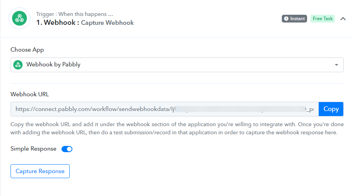Image resolution: width=353 pixels, height=196 pixels.
Task: Click the 'Webhook URL' label
Action: tap(30, 94)
